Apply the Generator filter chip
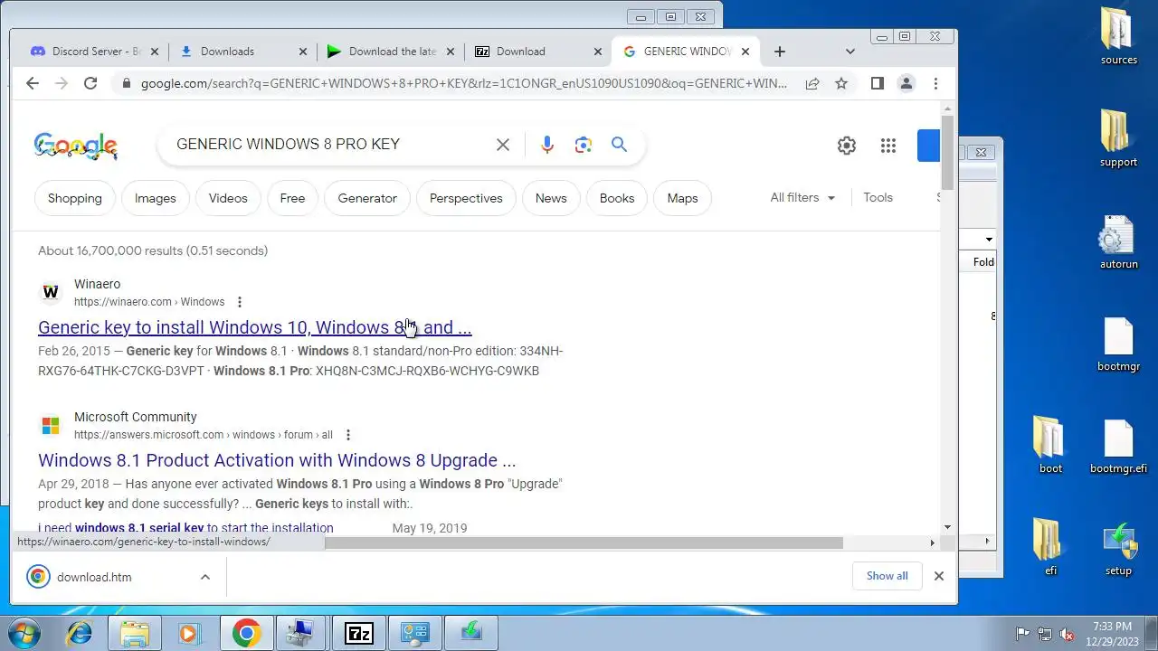 coord(367,198)
